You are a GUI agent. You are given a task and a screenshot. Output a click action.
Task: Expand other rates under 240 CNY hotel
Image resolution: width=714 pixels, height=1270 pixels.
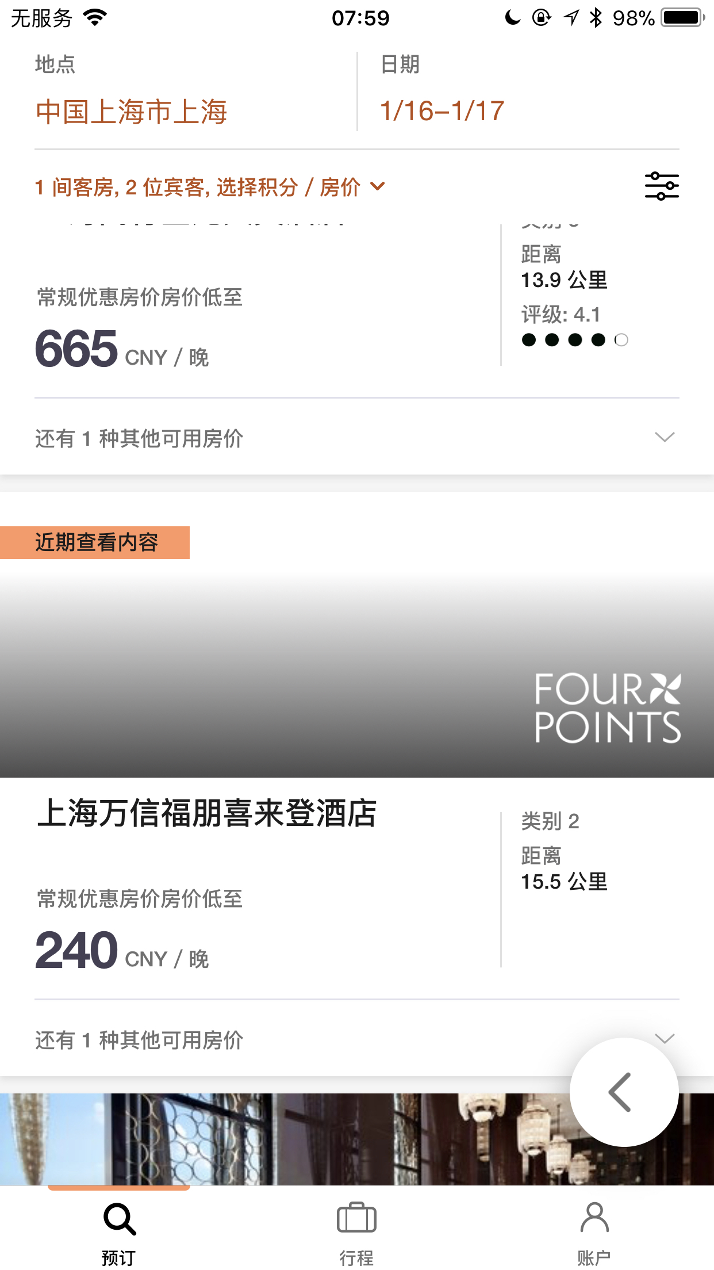[356, 1039]
